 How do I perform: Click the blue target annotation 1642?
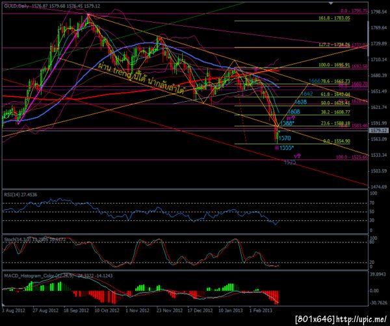[x=306, y=94]
